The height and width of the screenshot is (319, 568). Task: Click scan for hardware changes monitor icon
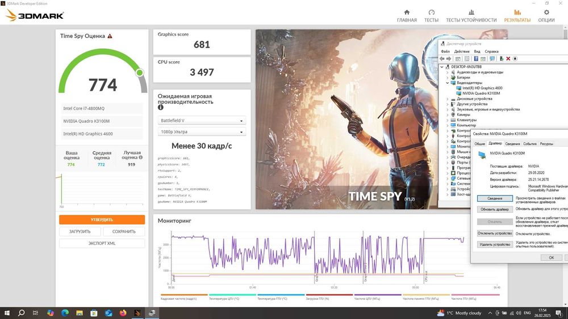click(x=492, y=58)
